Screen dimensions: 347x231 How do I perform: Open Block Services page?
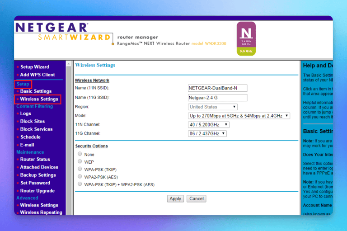pyautogui.click(x=37, y=129)
